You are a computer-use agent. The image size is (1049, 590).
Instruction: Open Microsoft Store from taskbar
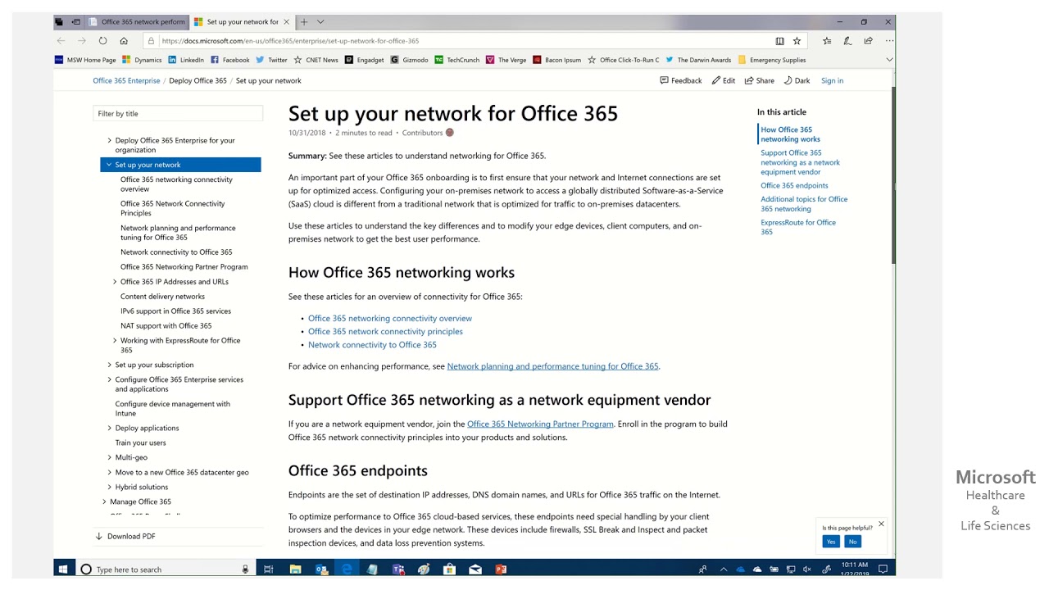pos(449,569)
